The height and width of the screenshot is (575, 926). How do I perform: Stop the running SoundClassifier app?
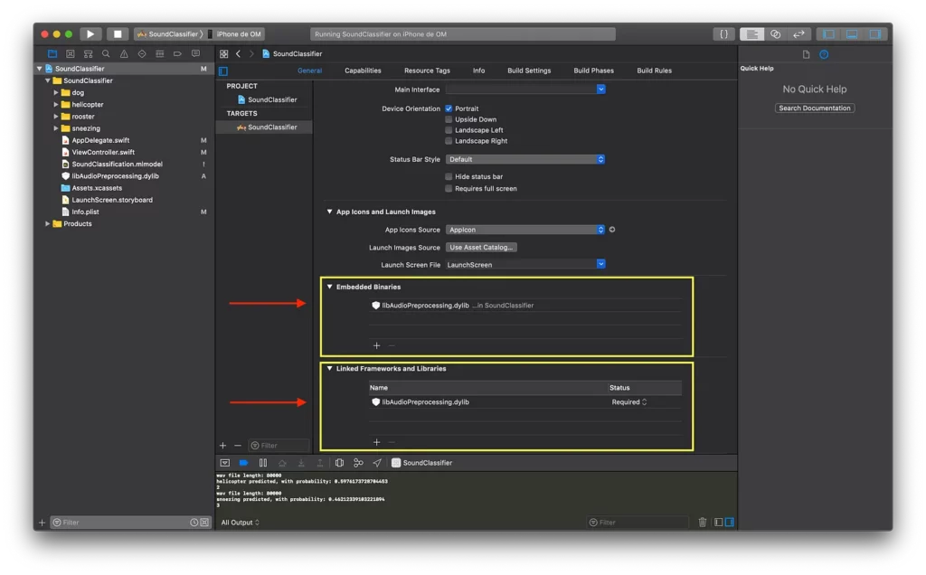118,34
